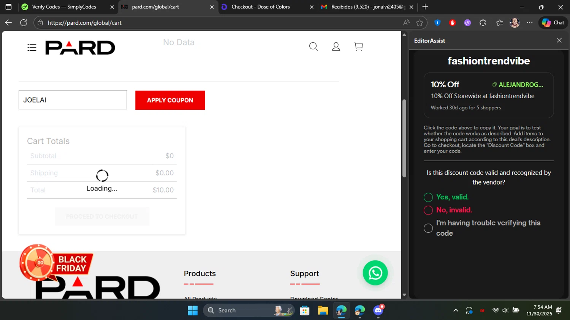Select 'I'm having trouble verifying' option
The width and height of the screenshot is (570, 320).
pos(428,228)
